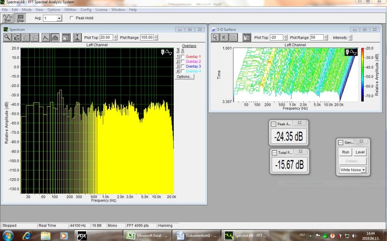This screenshot has height=241, width=387.
Task: Click the overlay Options... button
Action: (x=184, y=77)
